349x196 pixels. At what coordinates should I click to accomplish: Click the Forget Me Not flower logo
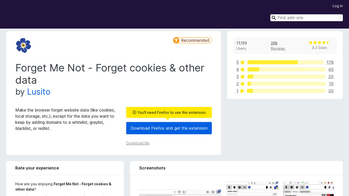23,45
